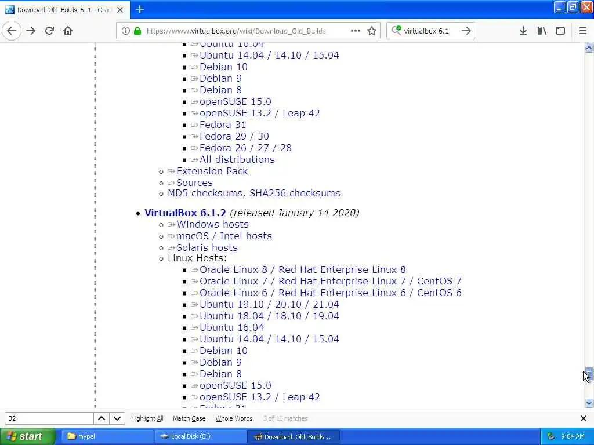594x445 pixels.
Task: Open a new browser tab
Action: coord(140,9)
